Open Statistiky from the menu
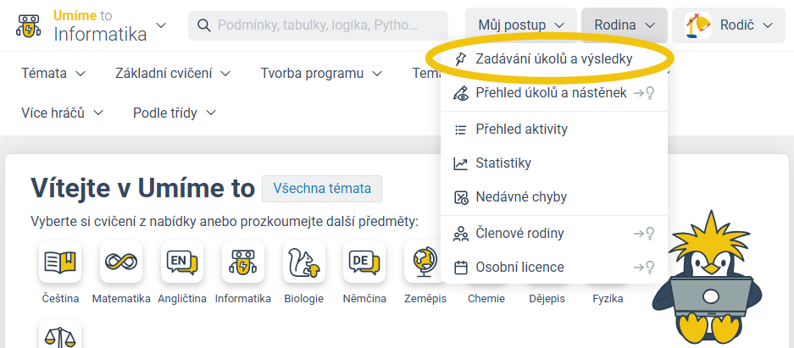The image size is (794, 348). 502,163
